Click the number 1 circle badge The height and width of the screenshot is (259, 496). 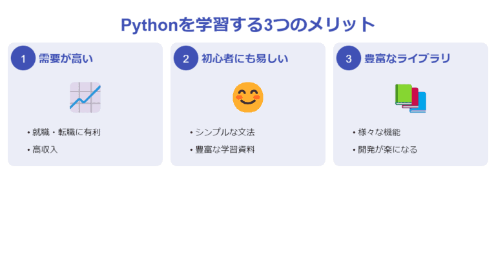coord(23,58)
